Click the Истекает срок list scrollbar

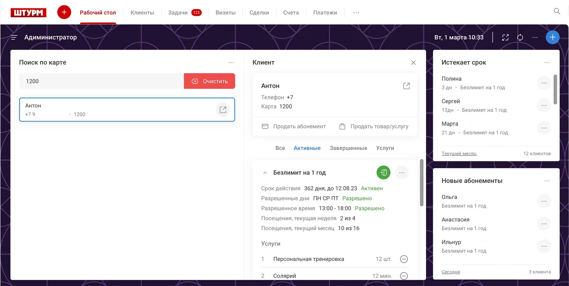click(555, 89)
